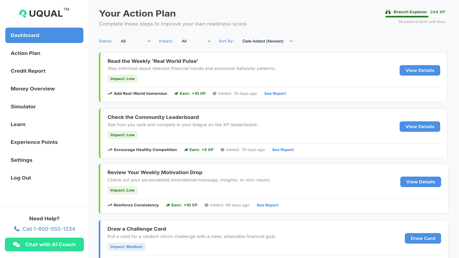Click the trend arrow icon by Add Real-World Immersion
This screenshot has height=258, width=459.
[110, 94]
